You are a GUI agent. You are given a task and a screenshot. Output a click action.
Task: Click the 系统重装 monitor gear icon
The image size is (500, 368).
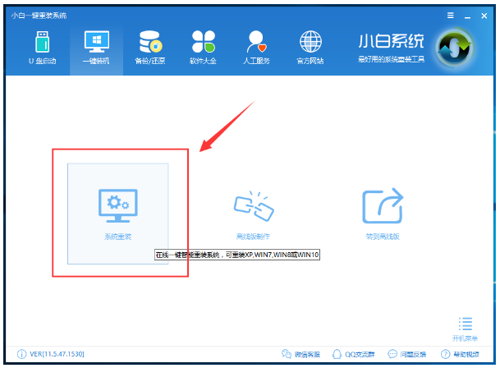tap(118, 206)
